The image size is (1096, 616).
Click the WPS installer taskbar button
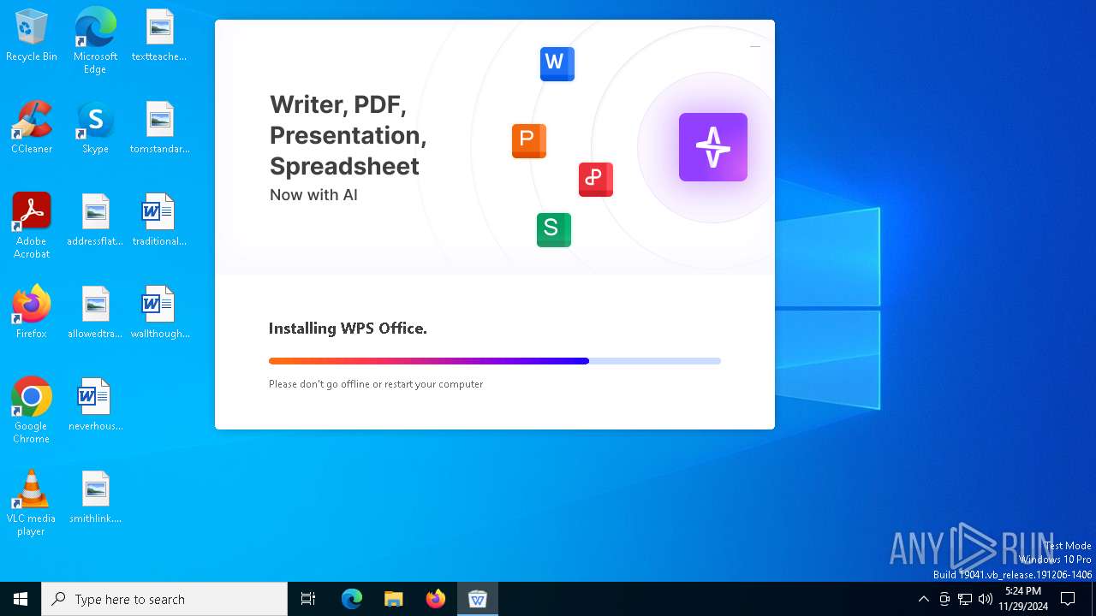(x=478, y=599)
